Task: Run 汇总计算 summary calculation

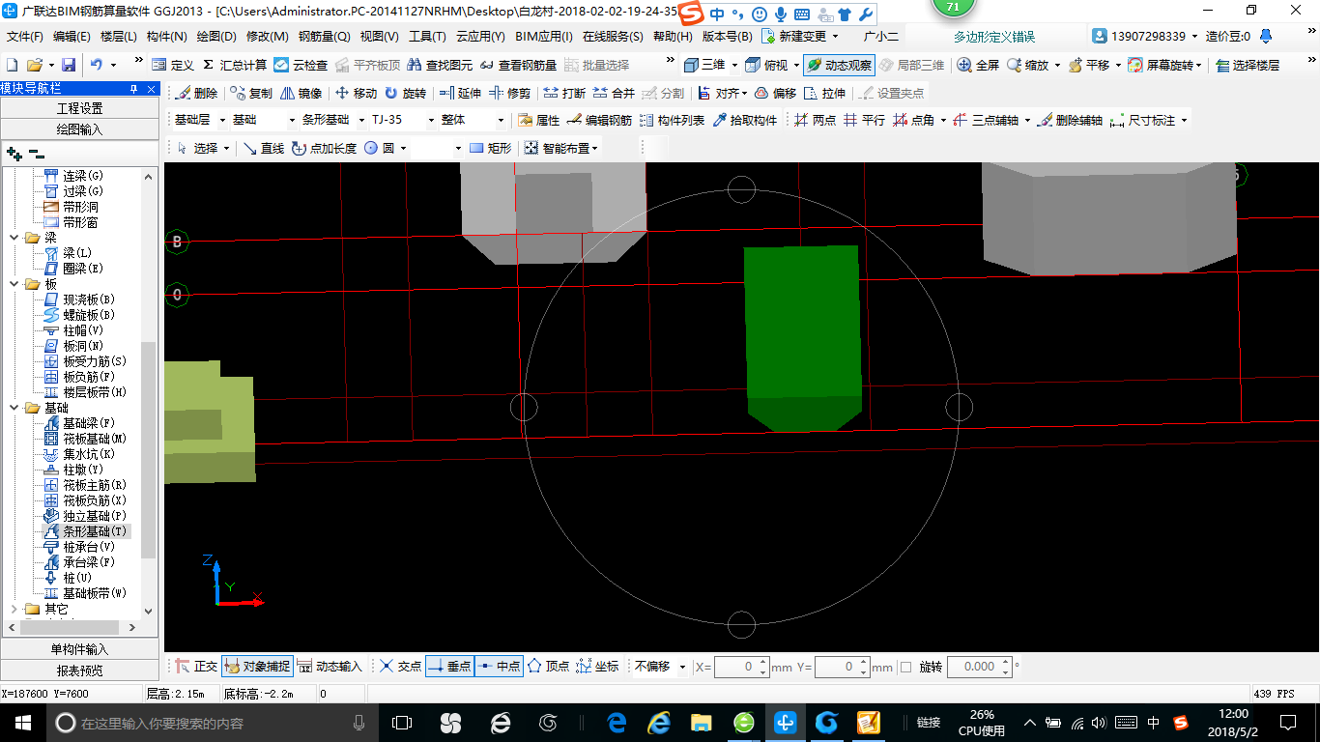Action: point(235,65)
